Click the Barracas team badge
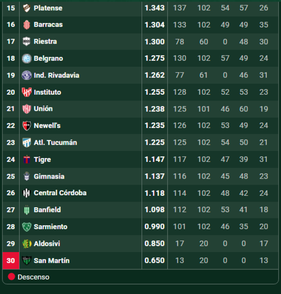281x294 pixels. pyautogui.click(x=27, y=25)
